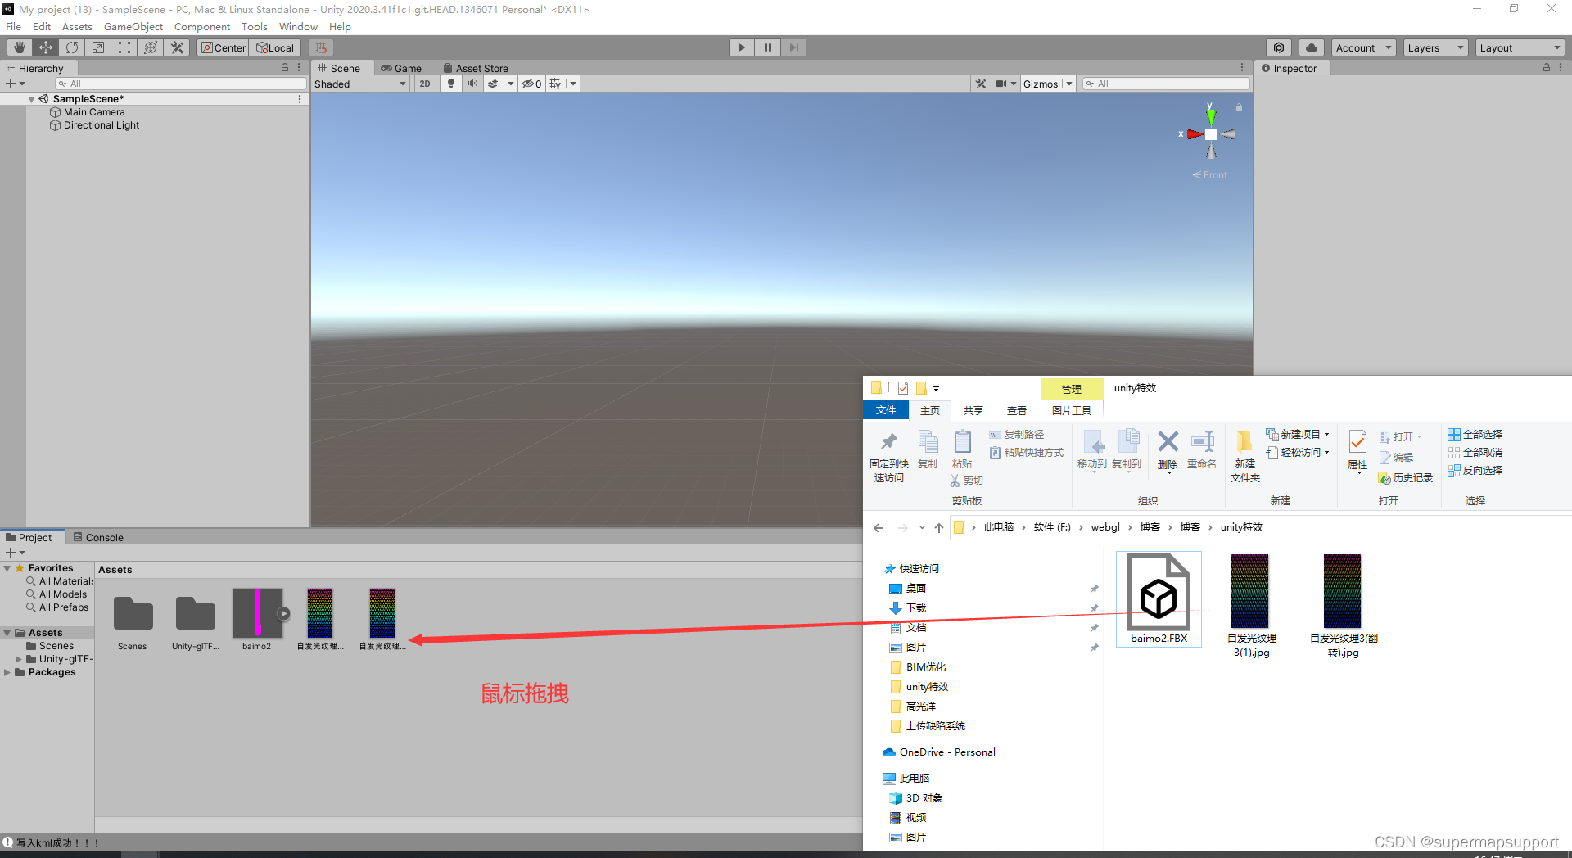Toggle 2D mode in Scene view
The image size is (1572, 858).
(425, 83)
